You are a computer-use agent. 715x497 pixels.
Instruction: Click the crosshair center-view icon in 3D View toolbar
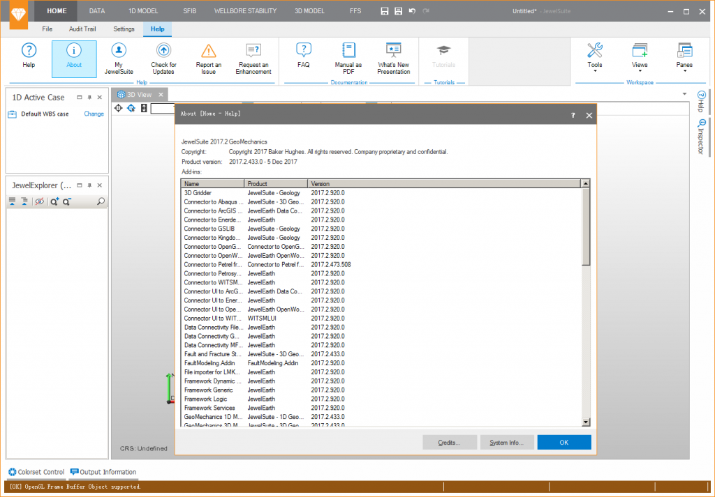119,108
